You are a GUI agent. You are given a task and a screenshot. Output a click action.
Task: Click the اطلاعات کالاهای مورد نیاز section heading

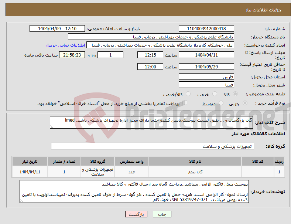pos(258,134)
